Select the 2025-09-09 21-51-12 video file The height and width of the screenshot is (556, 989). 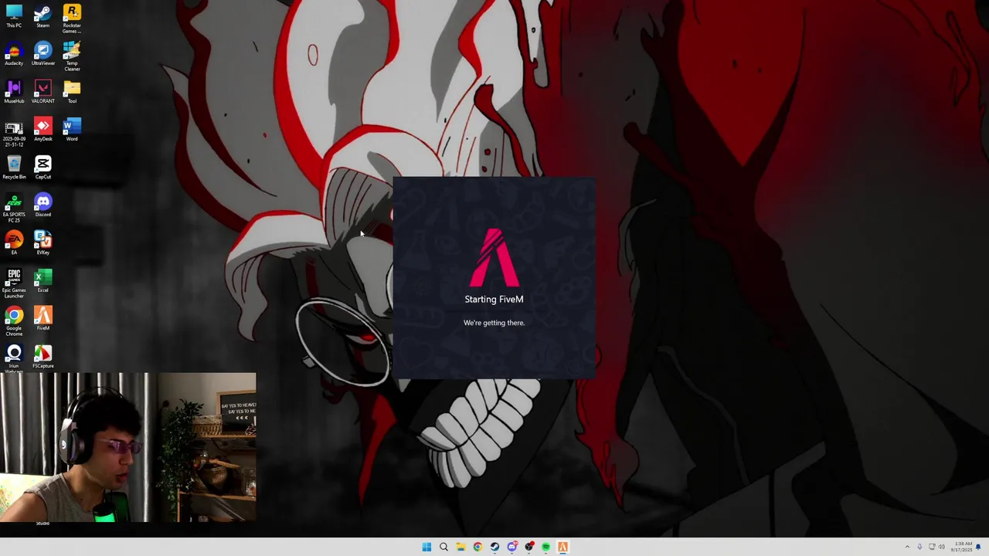pyautogui.click(x=14, y=133)
